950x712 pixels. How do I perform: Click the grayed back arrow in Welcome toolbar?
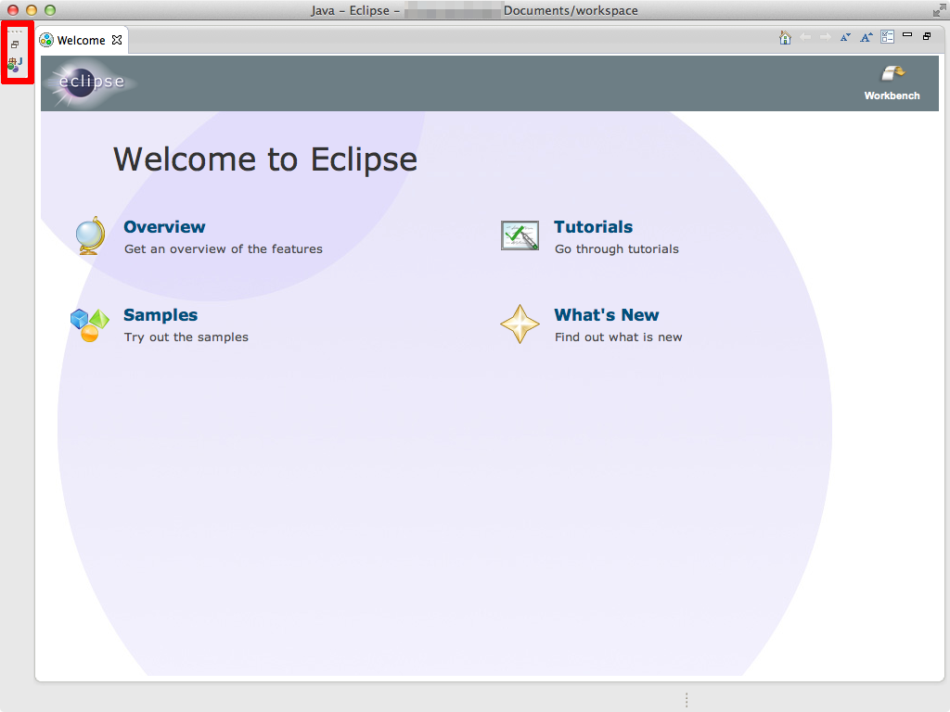[805, 37]
